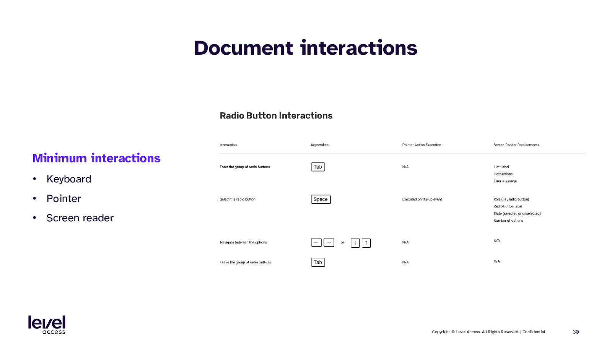Click screen reader N/A in Navigate row
The image size is (612, 344).
(496, 241)
